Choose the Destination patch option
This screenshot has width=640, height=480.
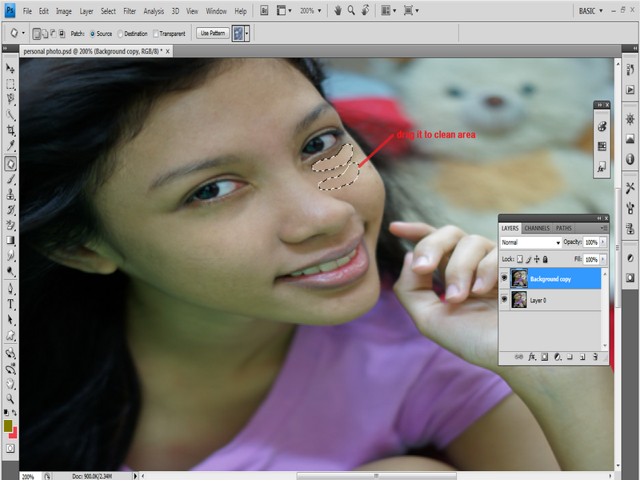(121, 34)
